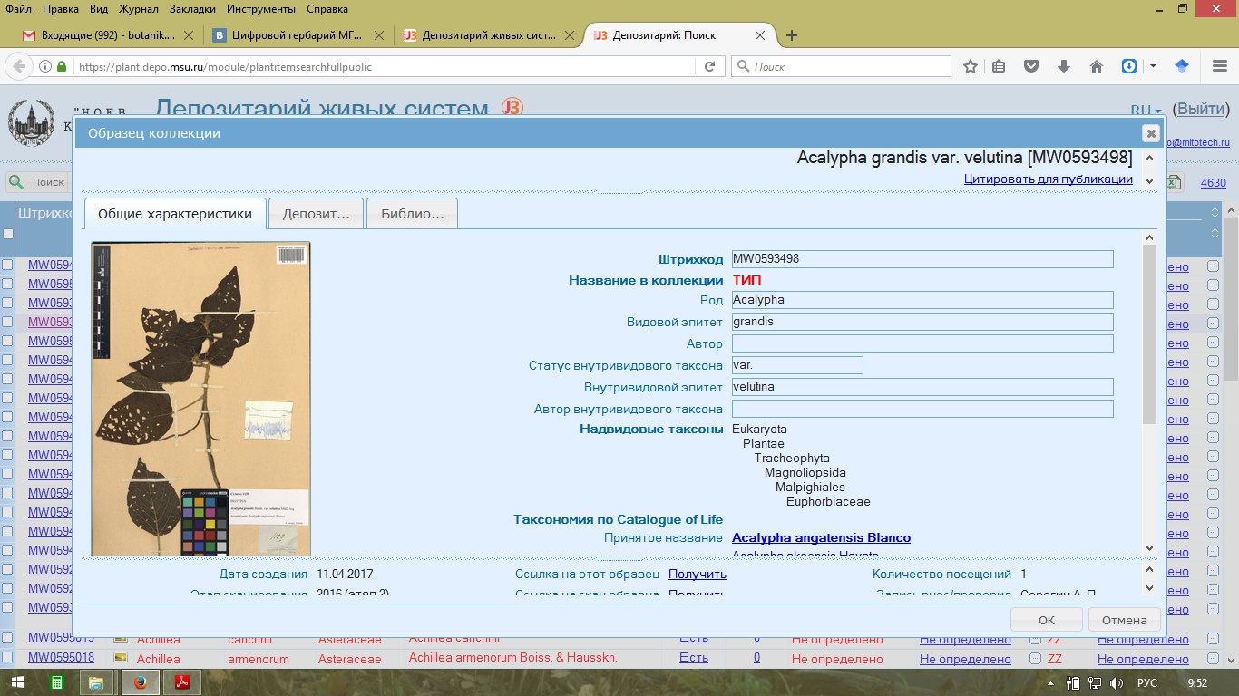Viewport: 1239px width, 696px height.
Task: Open the Pocket save icon
Action: (x=1031, y=66)
